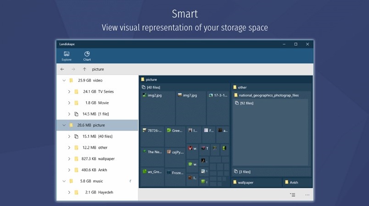Viewport: 369px width, 206px height.
Task: Click the img7.jpg tile in treemap
Action: (190, 108)
